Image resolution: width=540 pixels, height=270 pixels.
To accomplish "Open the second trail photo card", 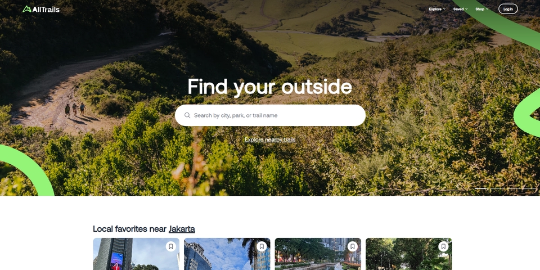I will [227, 254].
